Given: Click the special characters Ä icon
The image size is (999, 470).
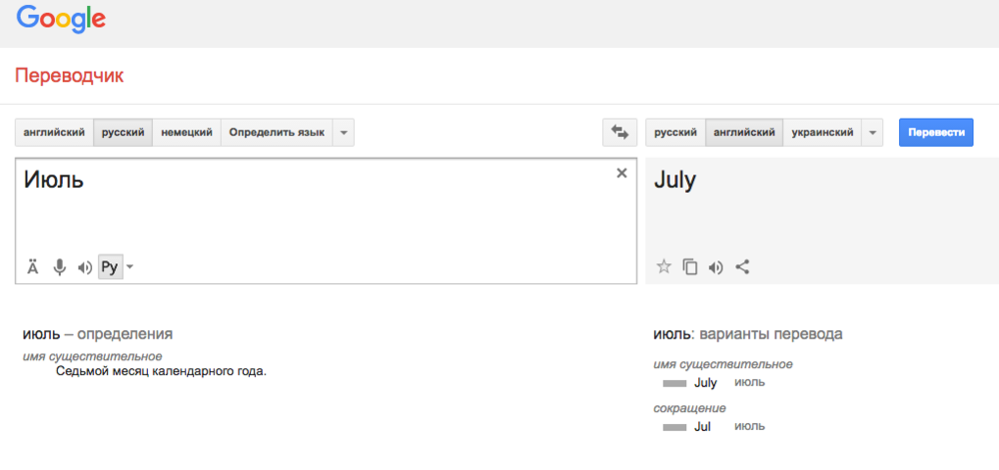Looking at the screenshot, I should 33,266.
